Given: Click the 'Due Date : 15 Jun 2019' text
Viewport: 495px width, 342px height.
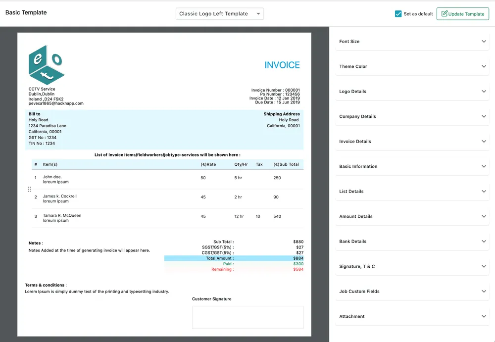Looking at the screenshot, I should click(278, 102).
